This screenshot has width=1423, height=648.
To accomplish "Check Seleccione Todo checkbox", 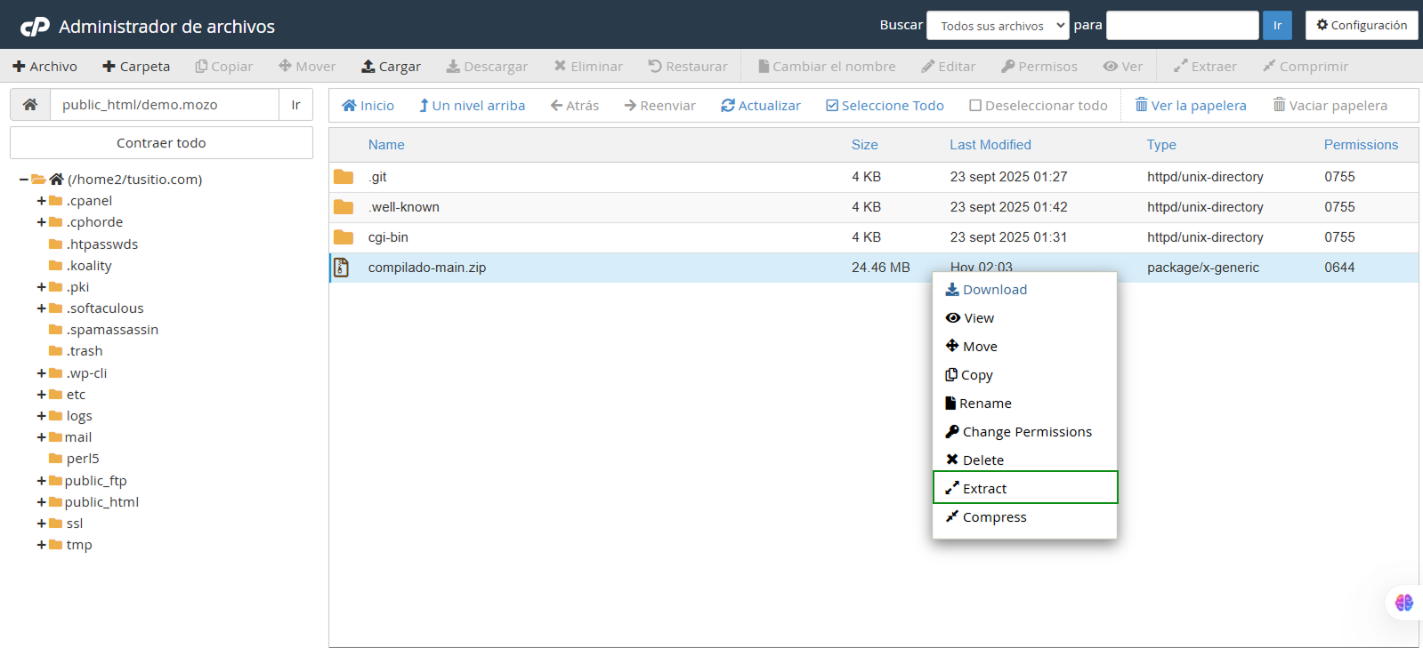I will 832,106.
